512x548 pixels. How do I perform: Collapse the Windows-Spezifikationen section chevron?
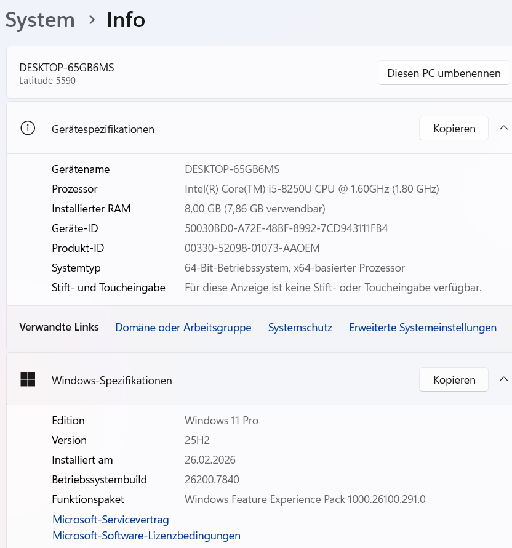[x=503, y=379]
